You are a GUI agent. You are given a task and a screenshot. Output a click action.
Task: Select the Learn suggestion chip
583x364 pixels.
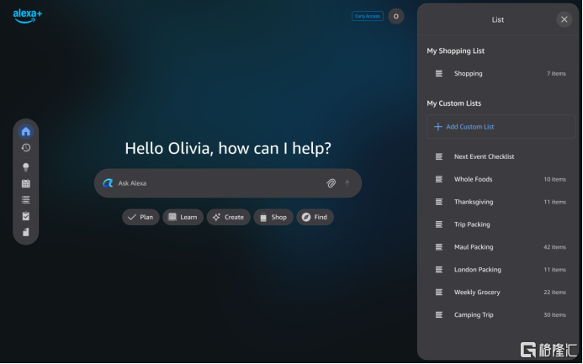183,217
